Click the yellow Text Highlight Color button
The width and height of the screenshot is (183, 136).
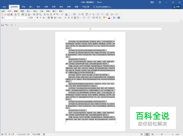pyautogui.click(x=104, y=18)
